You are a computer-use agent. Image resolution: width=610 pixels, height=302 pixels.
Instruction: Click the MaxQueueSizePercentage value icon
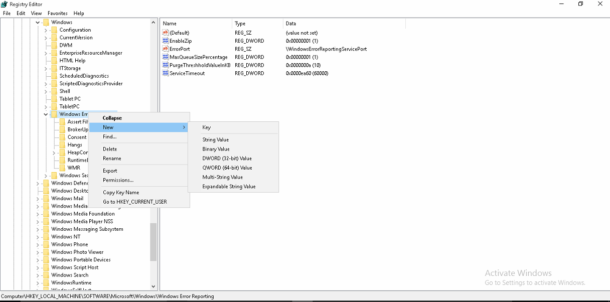click(x=166, y=57)
